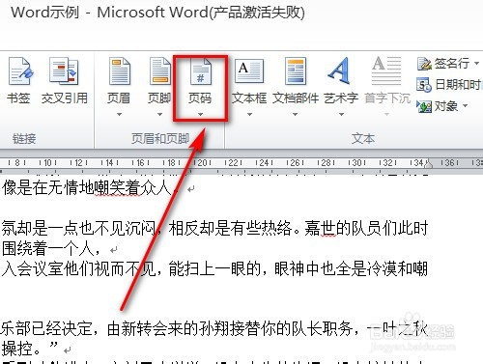The width and height of the screenshot is (483, 364).
Task: Expand the 文本框 dropdown arrow
Action: click(x=249, y=114)
